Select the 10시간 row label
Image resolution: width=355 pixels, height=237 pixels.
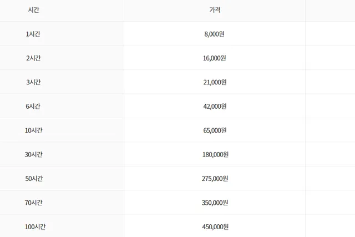click(x=33, y=130)
